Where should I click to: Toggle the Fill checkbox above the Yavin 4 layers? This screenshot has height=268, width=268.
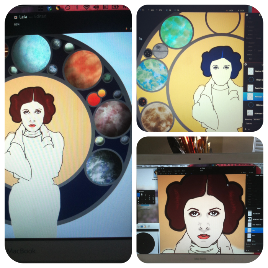247,18
